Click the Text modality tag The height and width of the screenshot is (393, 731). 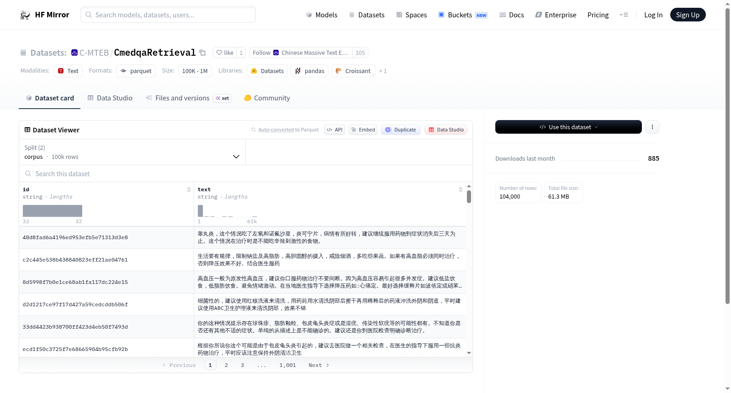(68, 71)
